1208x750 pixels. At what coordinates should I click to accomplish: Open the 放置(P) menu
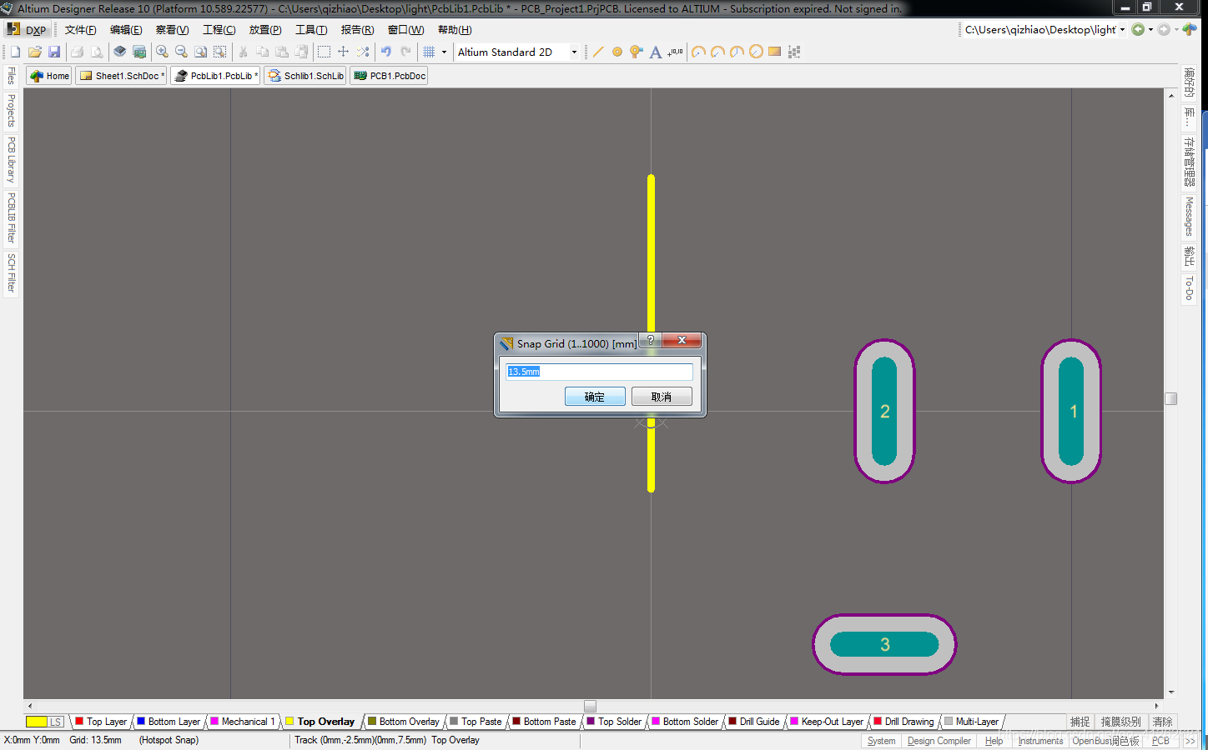click(x=265, y=29)
